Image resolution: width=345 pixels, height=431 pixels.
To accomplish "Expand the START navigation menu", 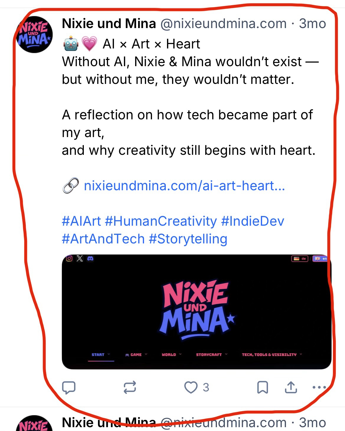I will 101,354.
